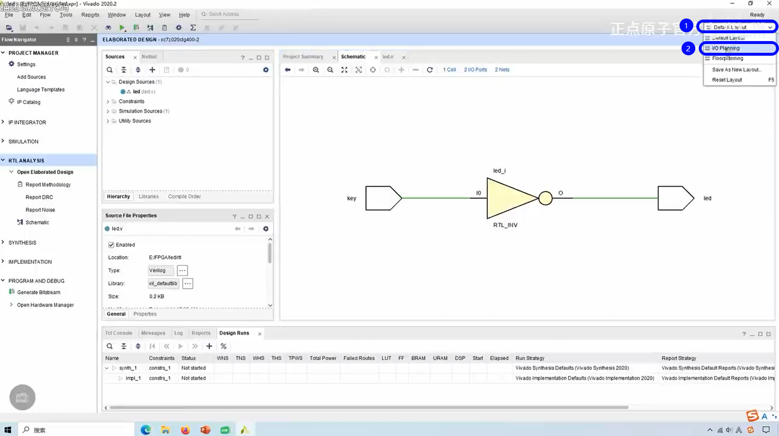Click Generate Bitstream in Flow Navigator
Viewport: 779px width, 436px height.
tap(39, 292)
